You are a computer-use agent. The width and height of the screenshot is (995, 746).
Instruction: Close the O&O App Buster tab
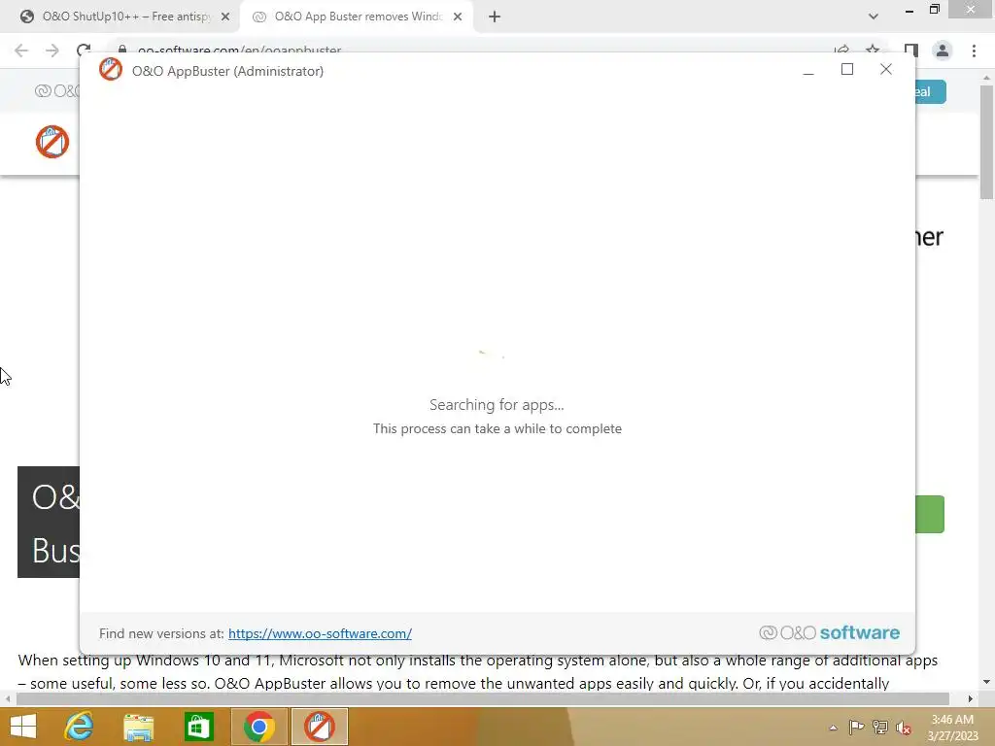(x=458, y=17)
